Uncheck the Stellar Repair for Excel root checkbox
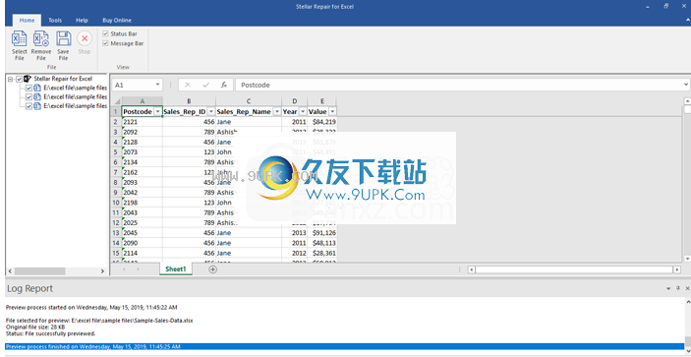691x357 pixels. (19, 79)
